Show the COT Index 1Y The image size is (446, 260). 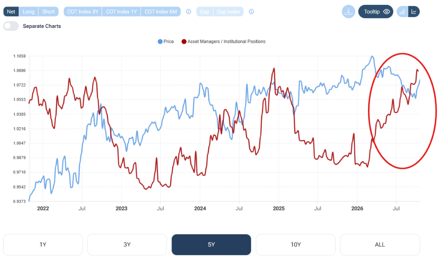pyautogui.click(x=121, y=12)
